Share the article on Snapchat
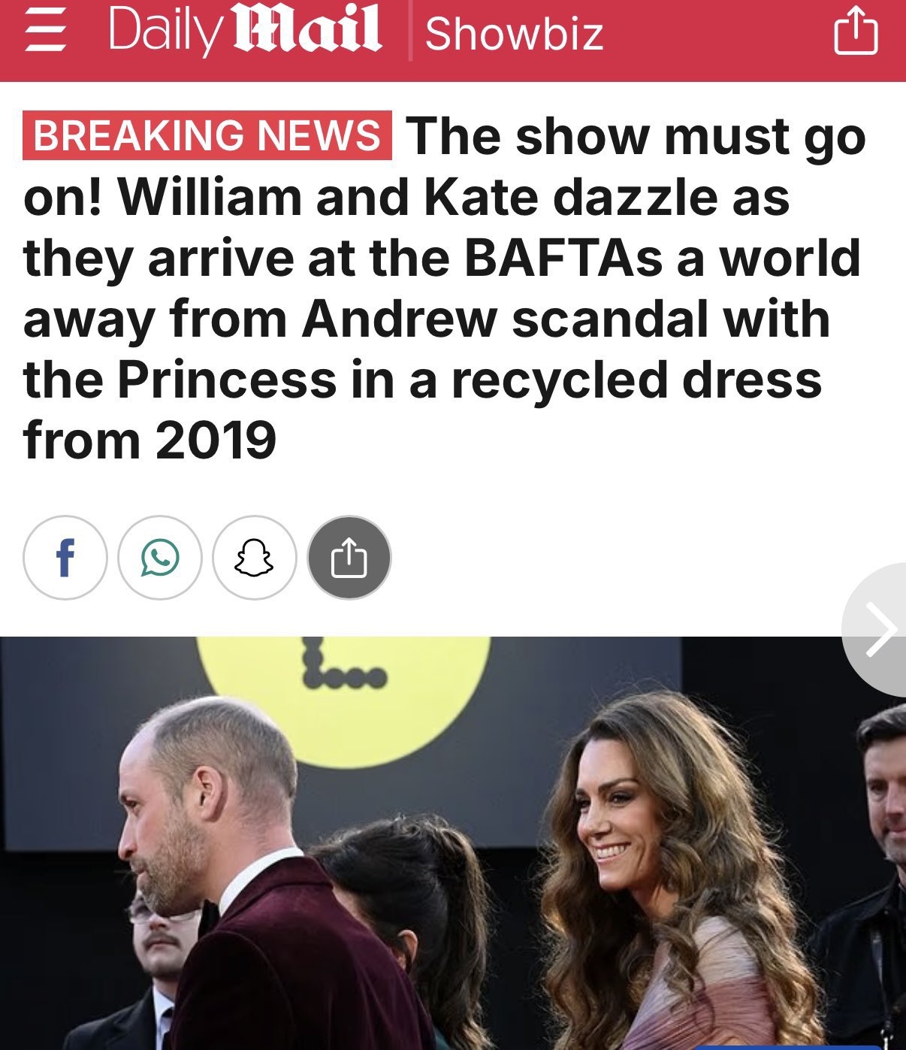 (x=255, y=557)
